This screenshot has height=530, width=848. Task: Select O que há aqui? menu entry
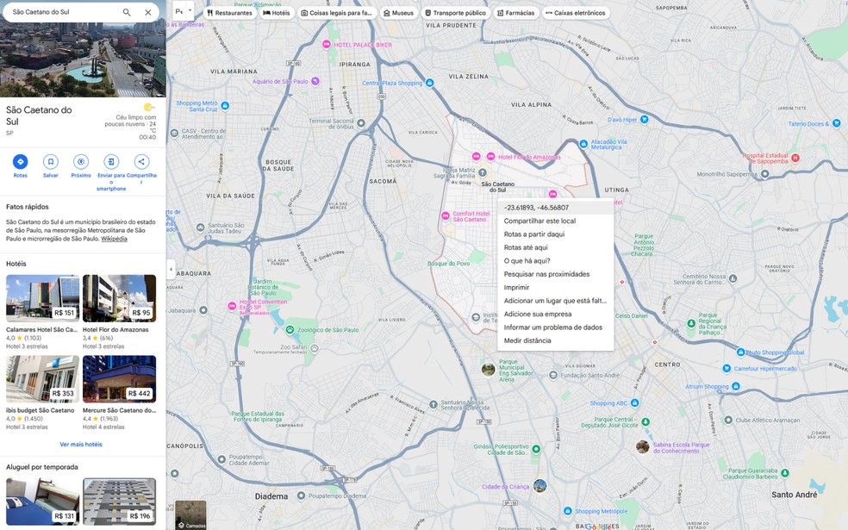[x=555, y=260]
